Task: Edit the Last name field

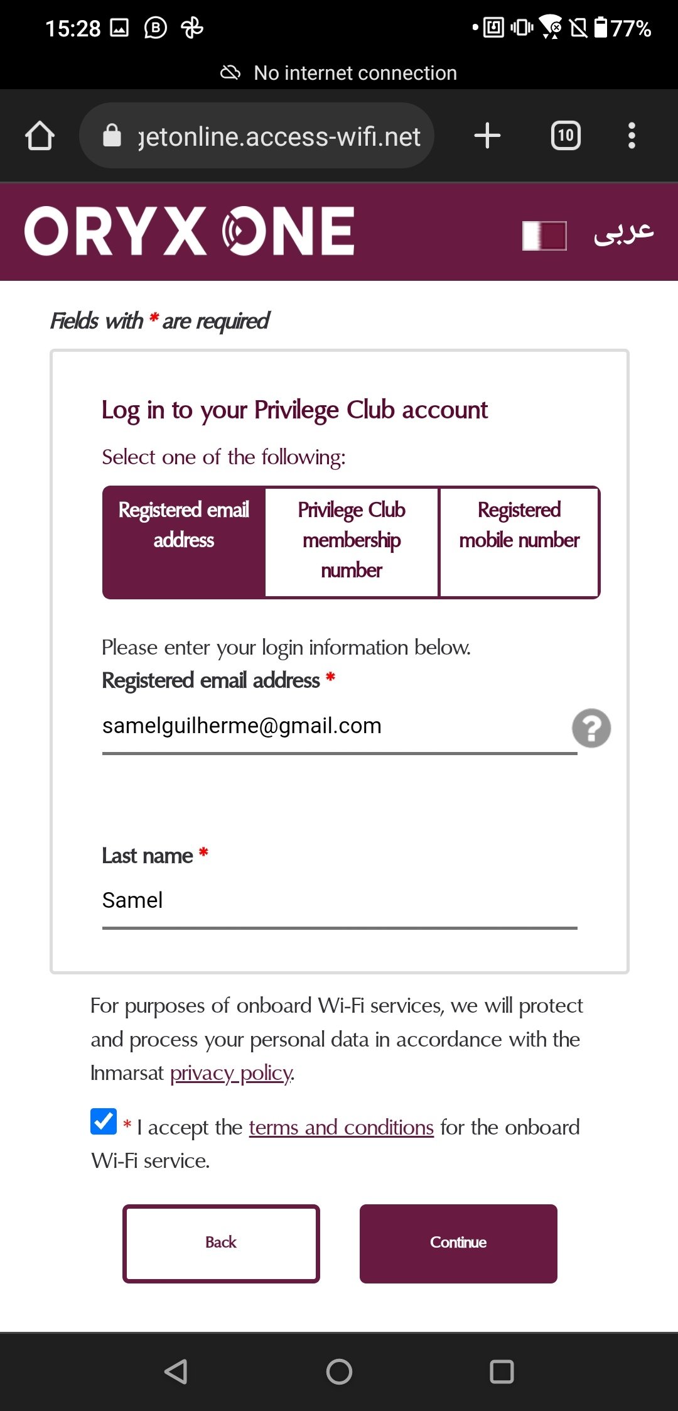Action: point(339,901)
